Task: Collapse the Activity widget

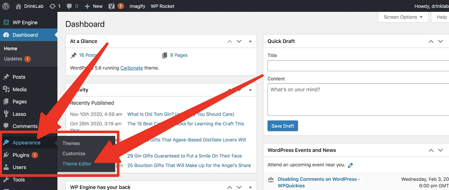Action: click(x=250, y=90)
